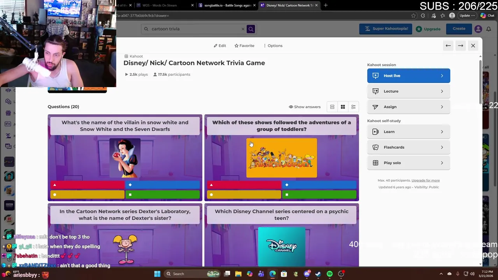The width and height of the screenshot is (498, 280).
Task: Close the songbattle.io tab
Action: [254, 5]
